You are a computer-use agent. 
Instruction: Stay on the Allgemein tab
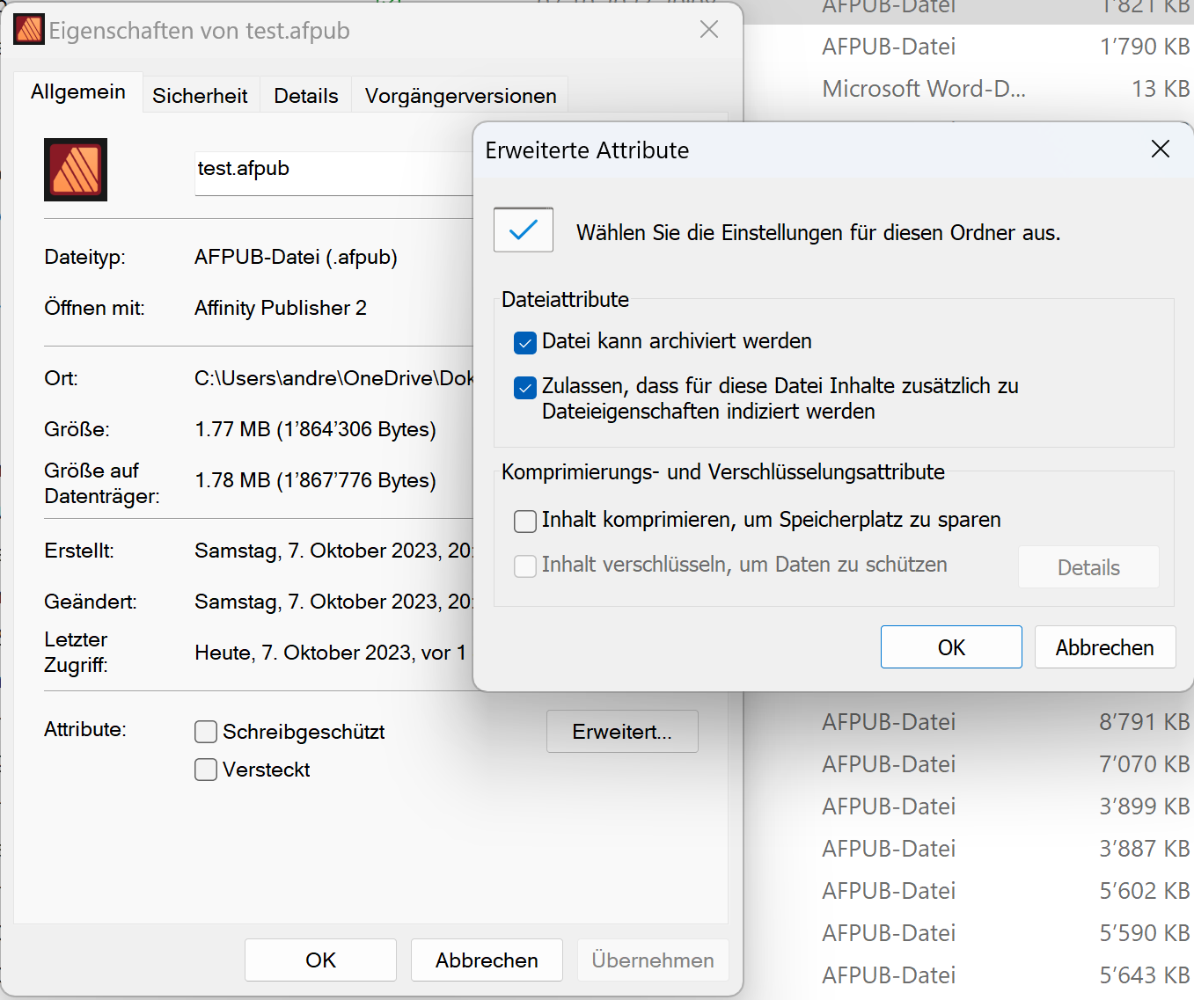[77, 91]
